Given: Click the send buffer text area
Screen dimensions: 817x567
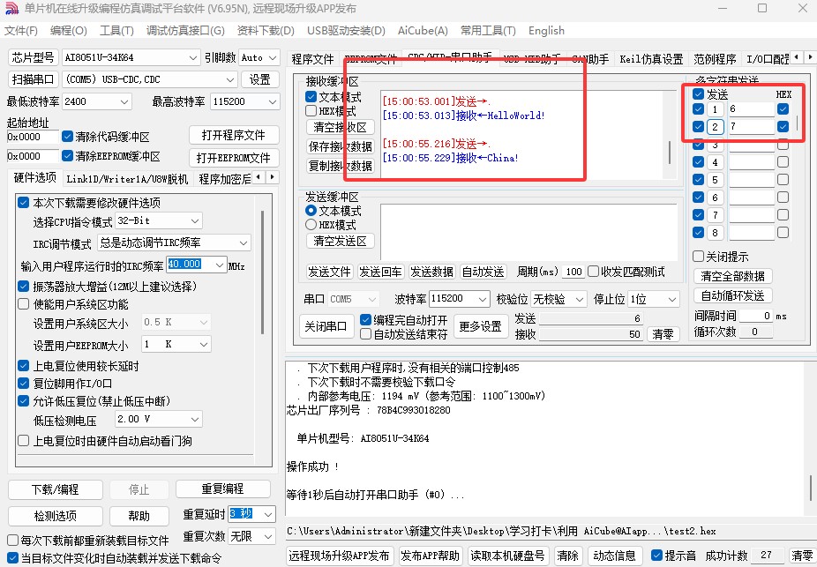Looking at the screenshot, I should (528, 232).
